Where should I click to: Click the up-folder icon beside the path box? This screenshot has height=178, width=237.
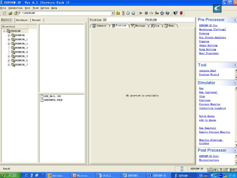pos(118,13)
